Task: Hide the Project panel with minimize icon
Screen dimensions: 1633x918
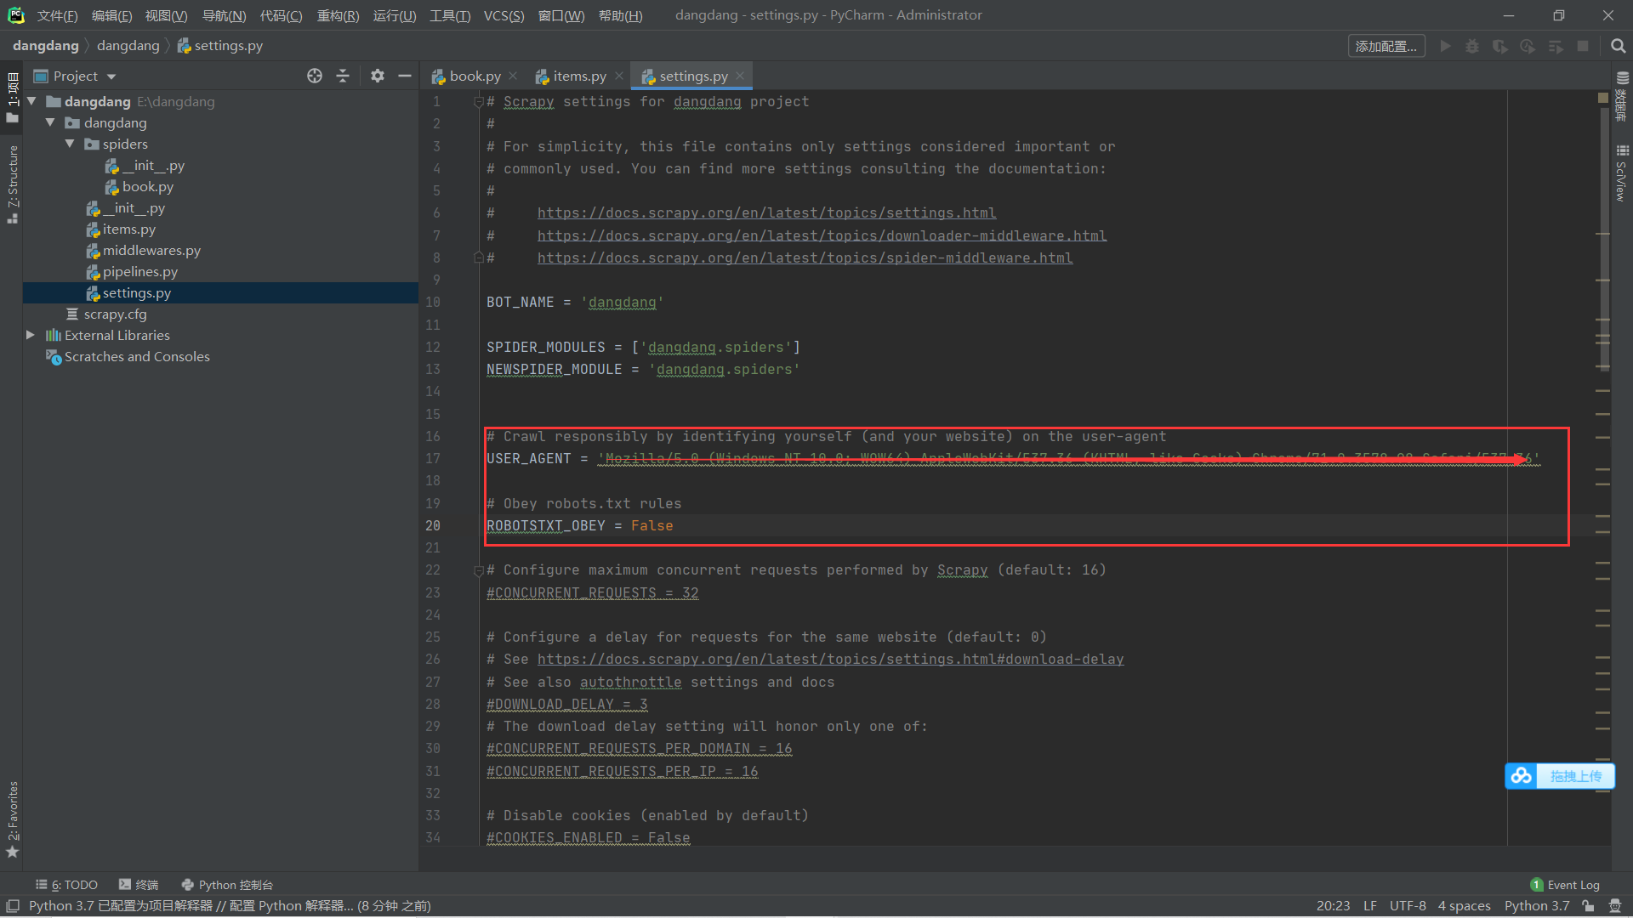Action: [405, 76]
